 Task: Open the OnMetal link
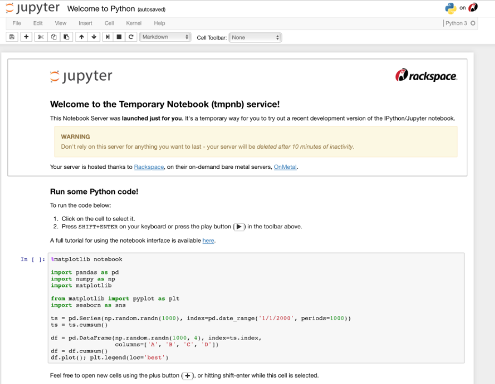[285, 167]
